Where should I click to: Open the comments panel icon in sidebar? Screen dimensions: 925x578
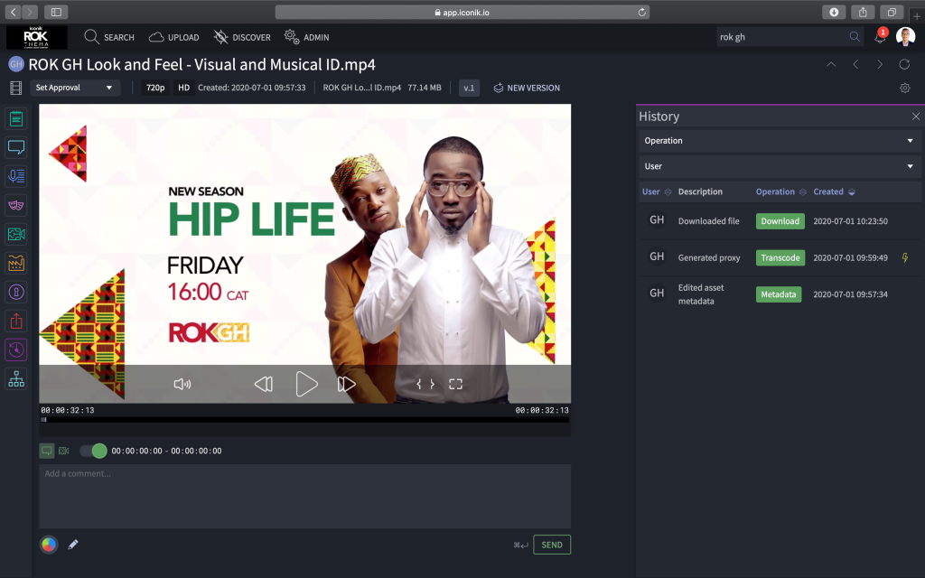[x=16, y=147]
